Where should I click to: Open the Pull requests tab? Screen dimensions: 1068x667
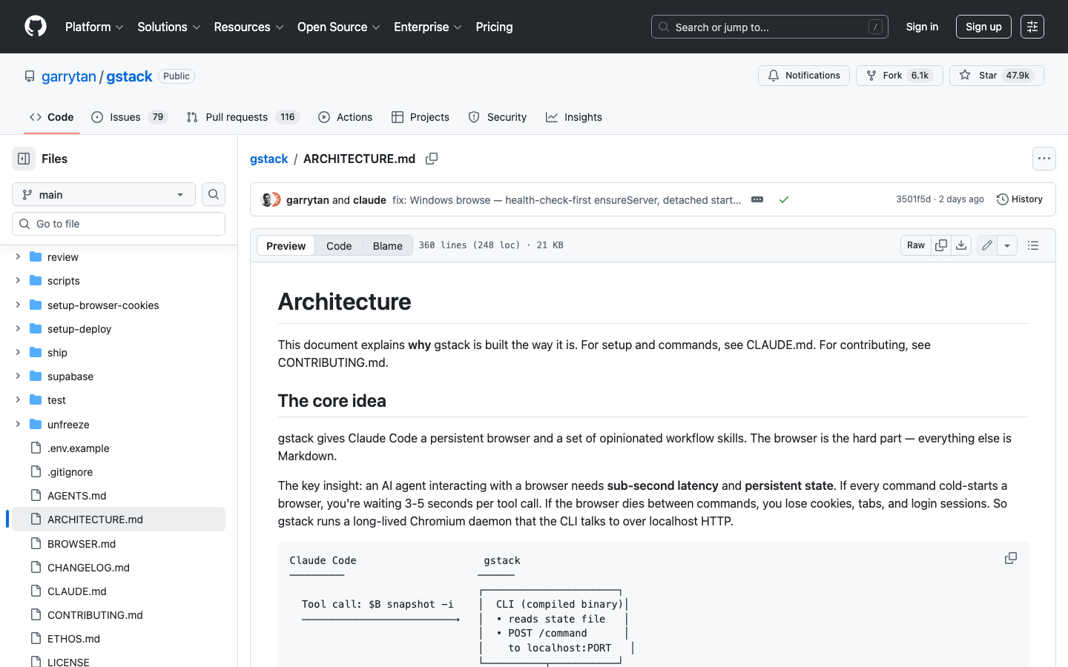[x=242, y=117]
